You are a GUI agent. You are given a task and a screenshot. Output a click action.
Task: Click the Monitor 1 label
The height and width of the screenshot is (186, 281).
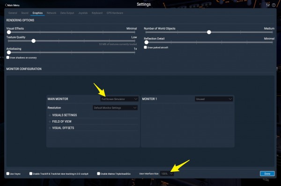[x=149, y=99]
